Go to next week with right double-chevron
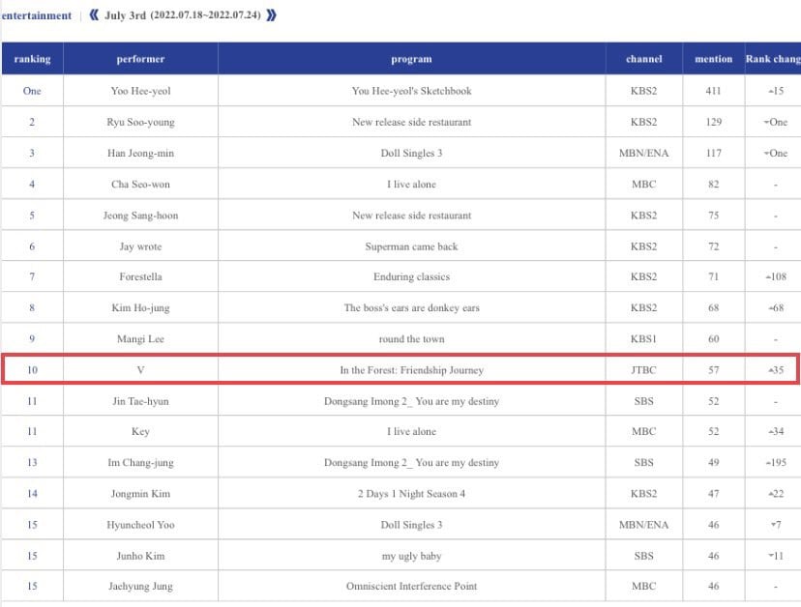801x607 pixels. pos(271,15)
